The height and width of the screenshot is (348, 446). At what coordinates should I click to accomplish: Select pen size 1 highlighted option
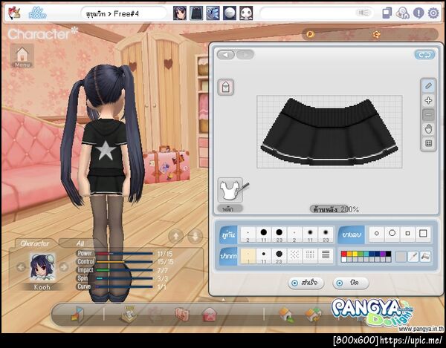(x=248, y=256)
